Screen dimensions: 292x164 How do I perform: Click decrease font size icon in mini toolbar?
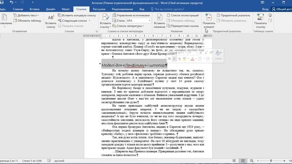pyautogui.click(x=206, y=53)
